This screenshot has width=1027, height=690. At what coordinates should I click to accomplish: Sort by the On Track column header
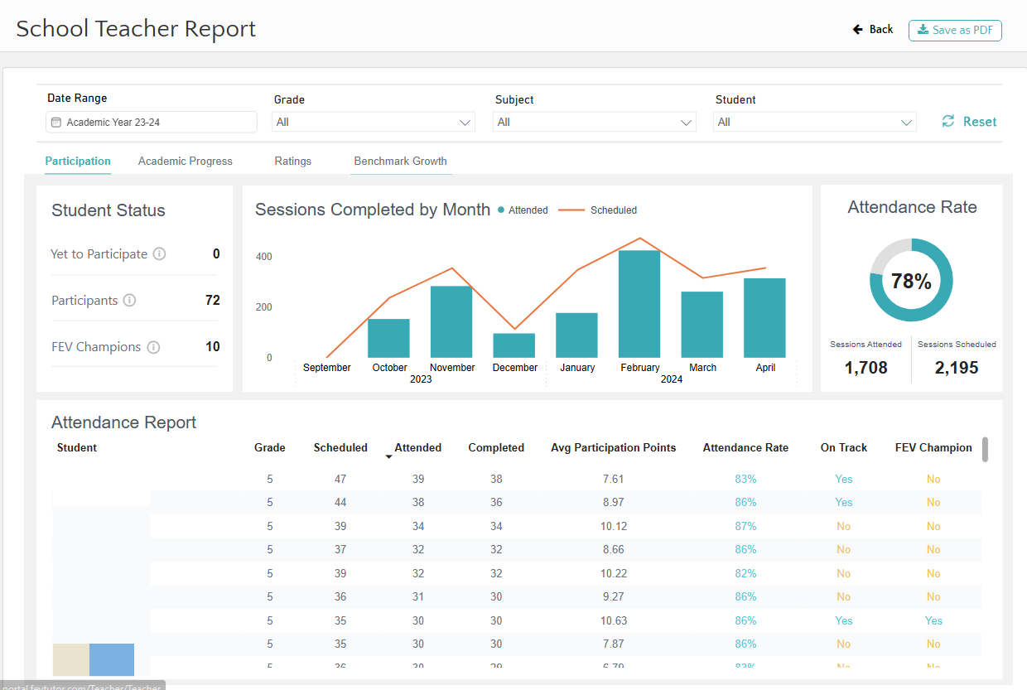844,447
